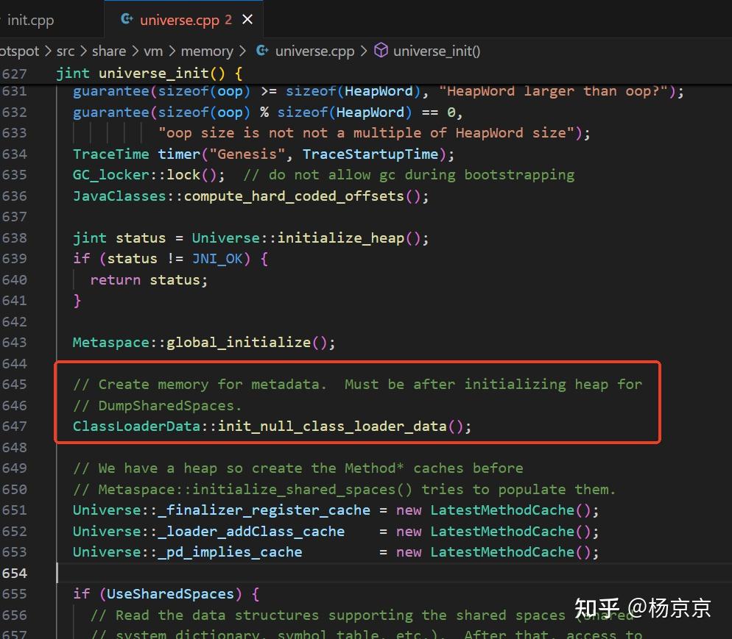Click the "return status;" statement
The width and height of the screenshot is (732, 639).
click(149, 280)
